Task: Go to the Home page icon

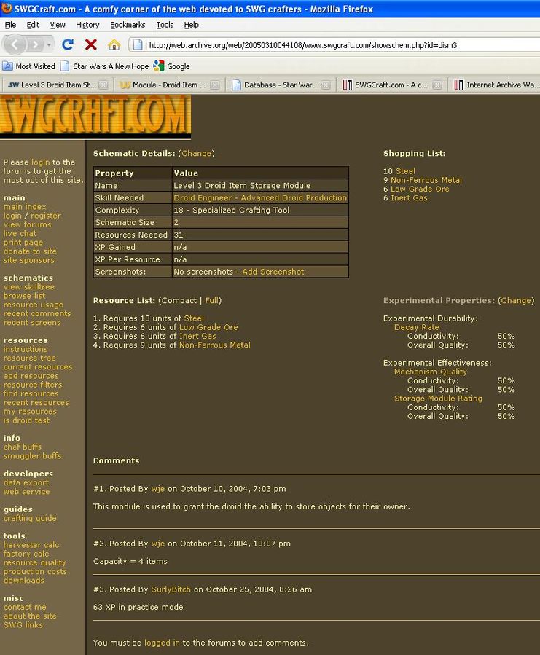Action: point(114,44)
